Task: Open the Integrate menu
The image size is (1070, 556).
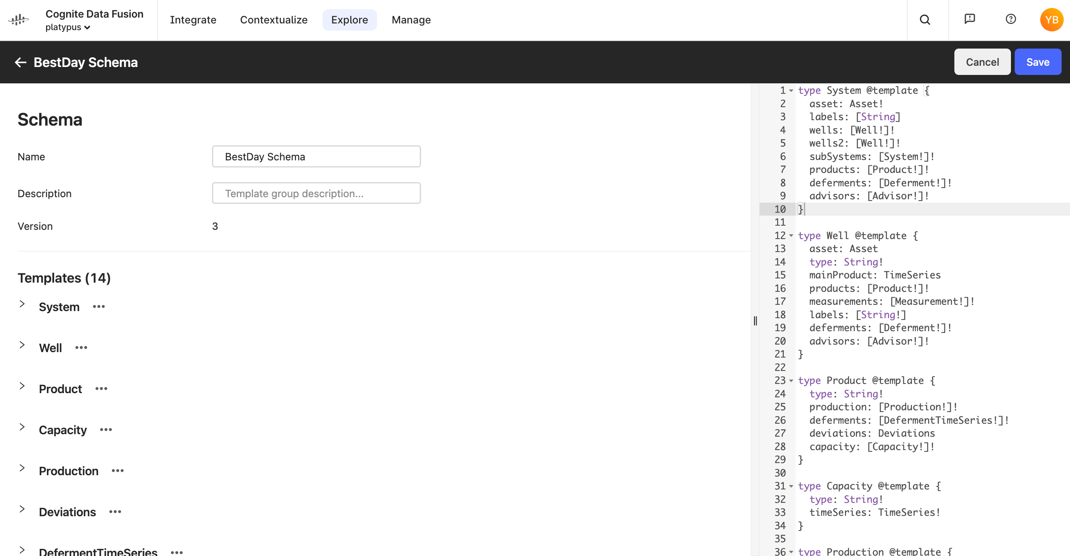Action: click(x=193, y=20)
